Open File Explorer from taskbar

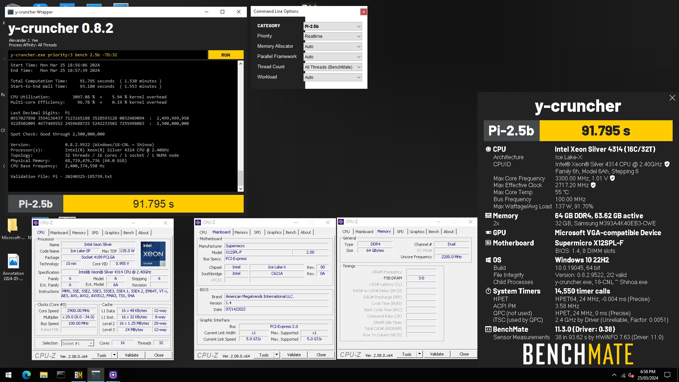click(44, 375)
